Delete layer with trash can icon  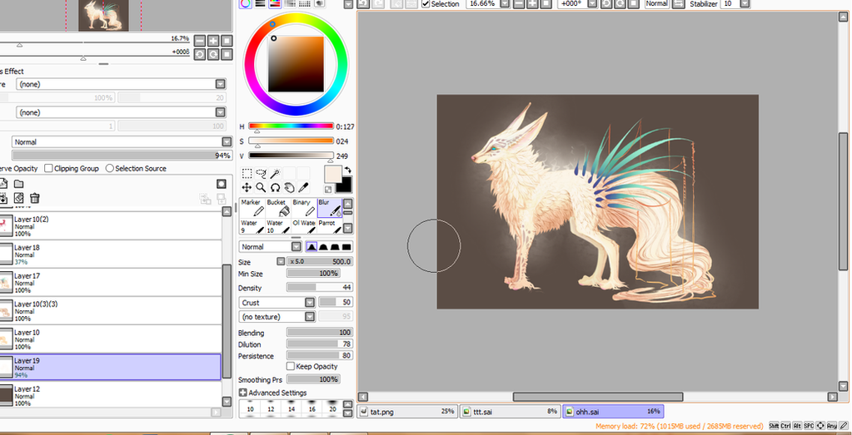click(x=35, y=199)
